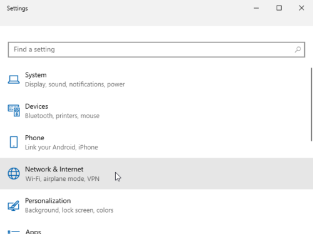The image size is (313, 234).
Task: Click the Personalization paintbrush icon
Action: pyautogui.click(x=14, y=205)
